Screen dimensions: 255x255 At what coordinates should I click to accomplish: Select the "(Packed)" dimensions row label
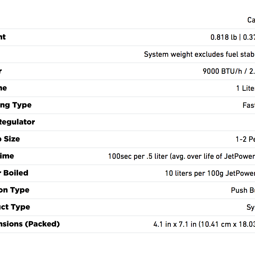coord(42,224)
